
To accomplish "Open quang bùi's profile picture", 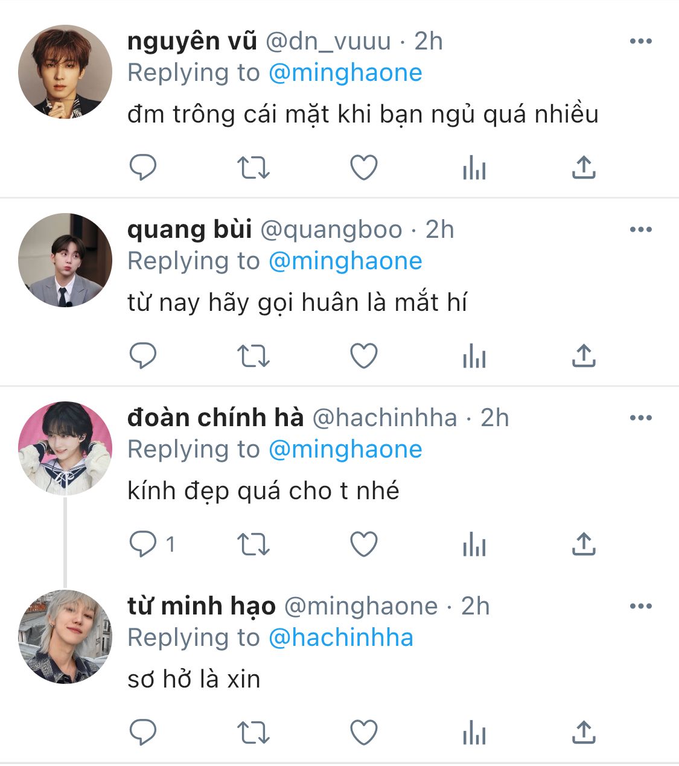I will tap(65, 260).
